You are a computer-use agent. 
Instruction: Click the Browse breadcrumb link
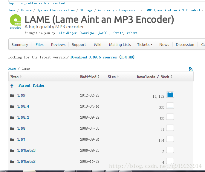pos(26,10)
